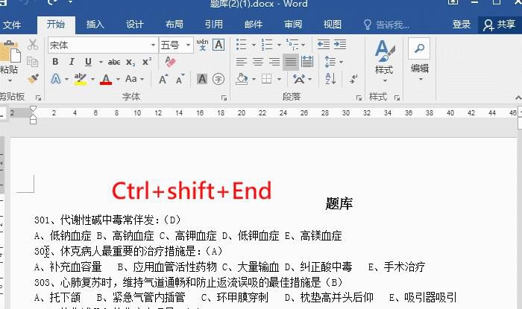Open the 字体 Font dialog launcher
This screenshot has width=522, height=309.
(x=224, y=98)
